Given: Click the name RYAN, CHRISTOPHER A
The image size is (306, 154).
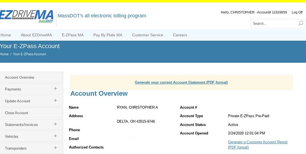Looking at the screenshot, I should [x=137, y=107].
